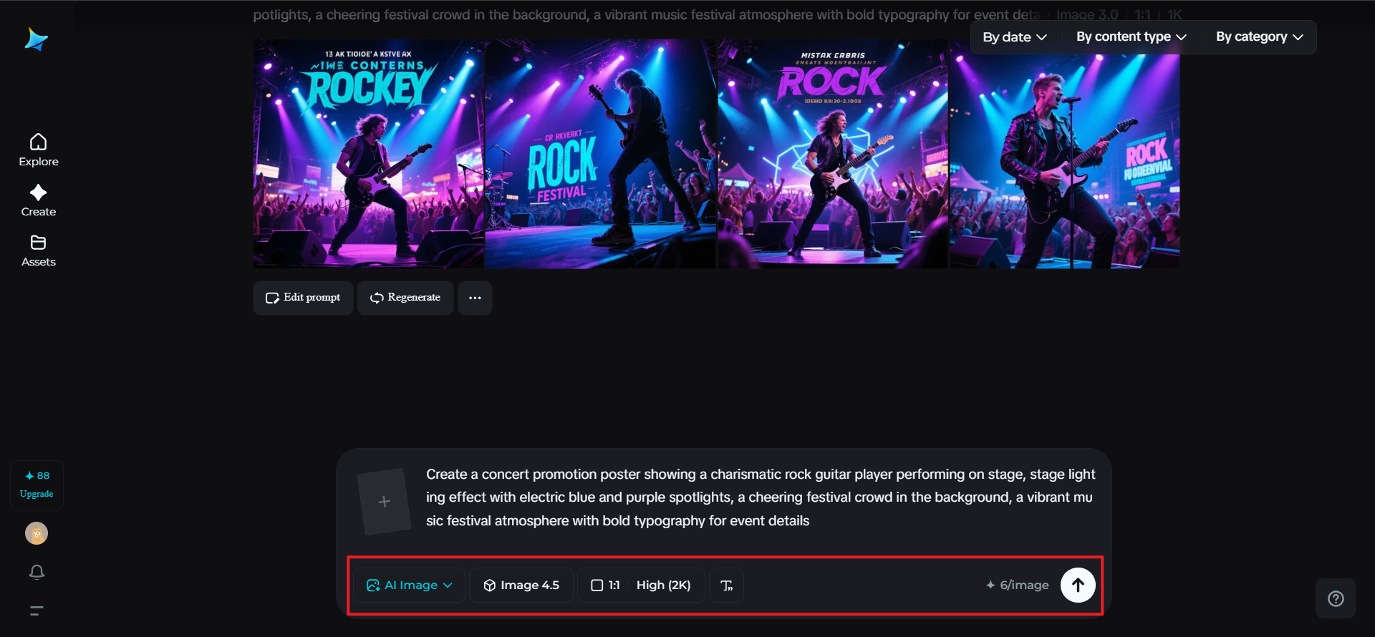
Task: Open the notifications bell
Action: click(37, 572)
